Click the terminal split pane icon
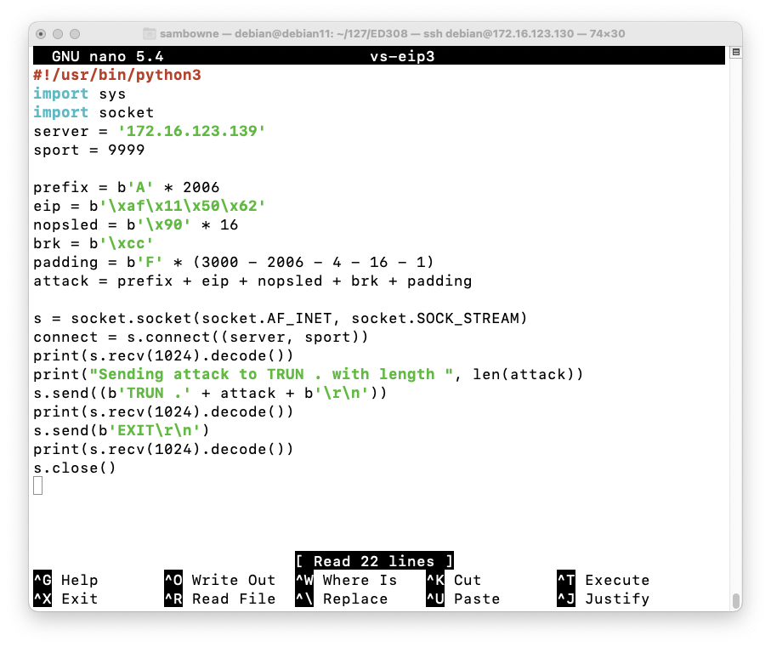This screenshot has width=771, height=647. 735,52
